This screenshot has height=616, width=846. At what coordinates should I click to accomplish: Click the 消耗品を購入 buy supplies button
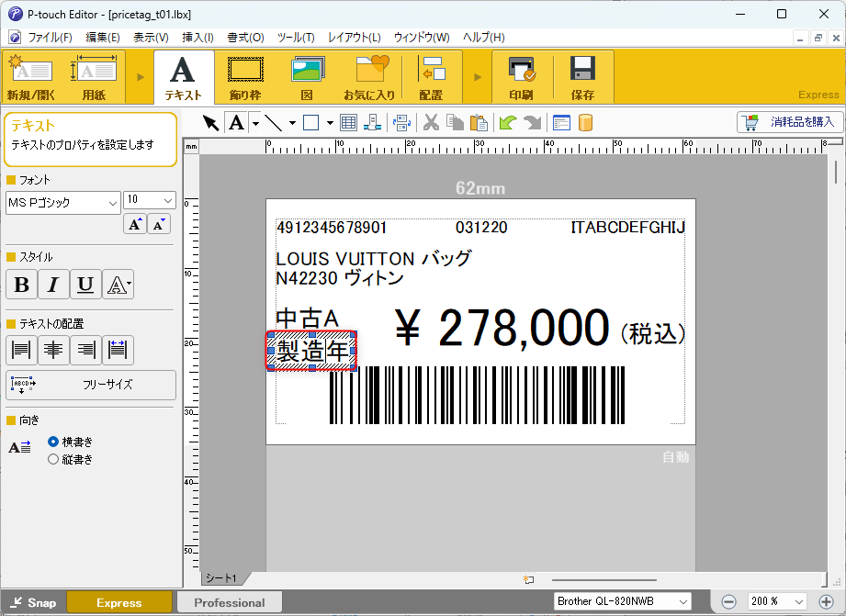coord(789,122)
